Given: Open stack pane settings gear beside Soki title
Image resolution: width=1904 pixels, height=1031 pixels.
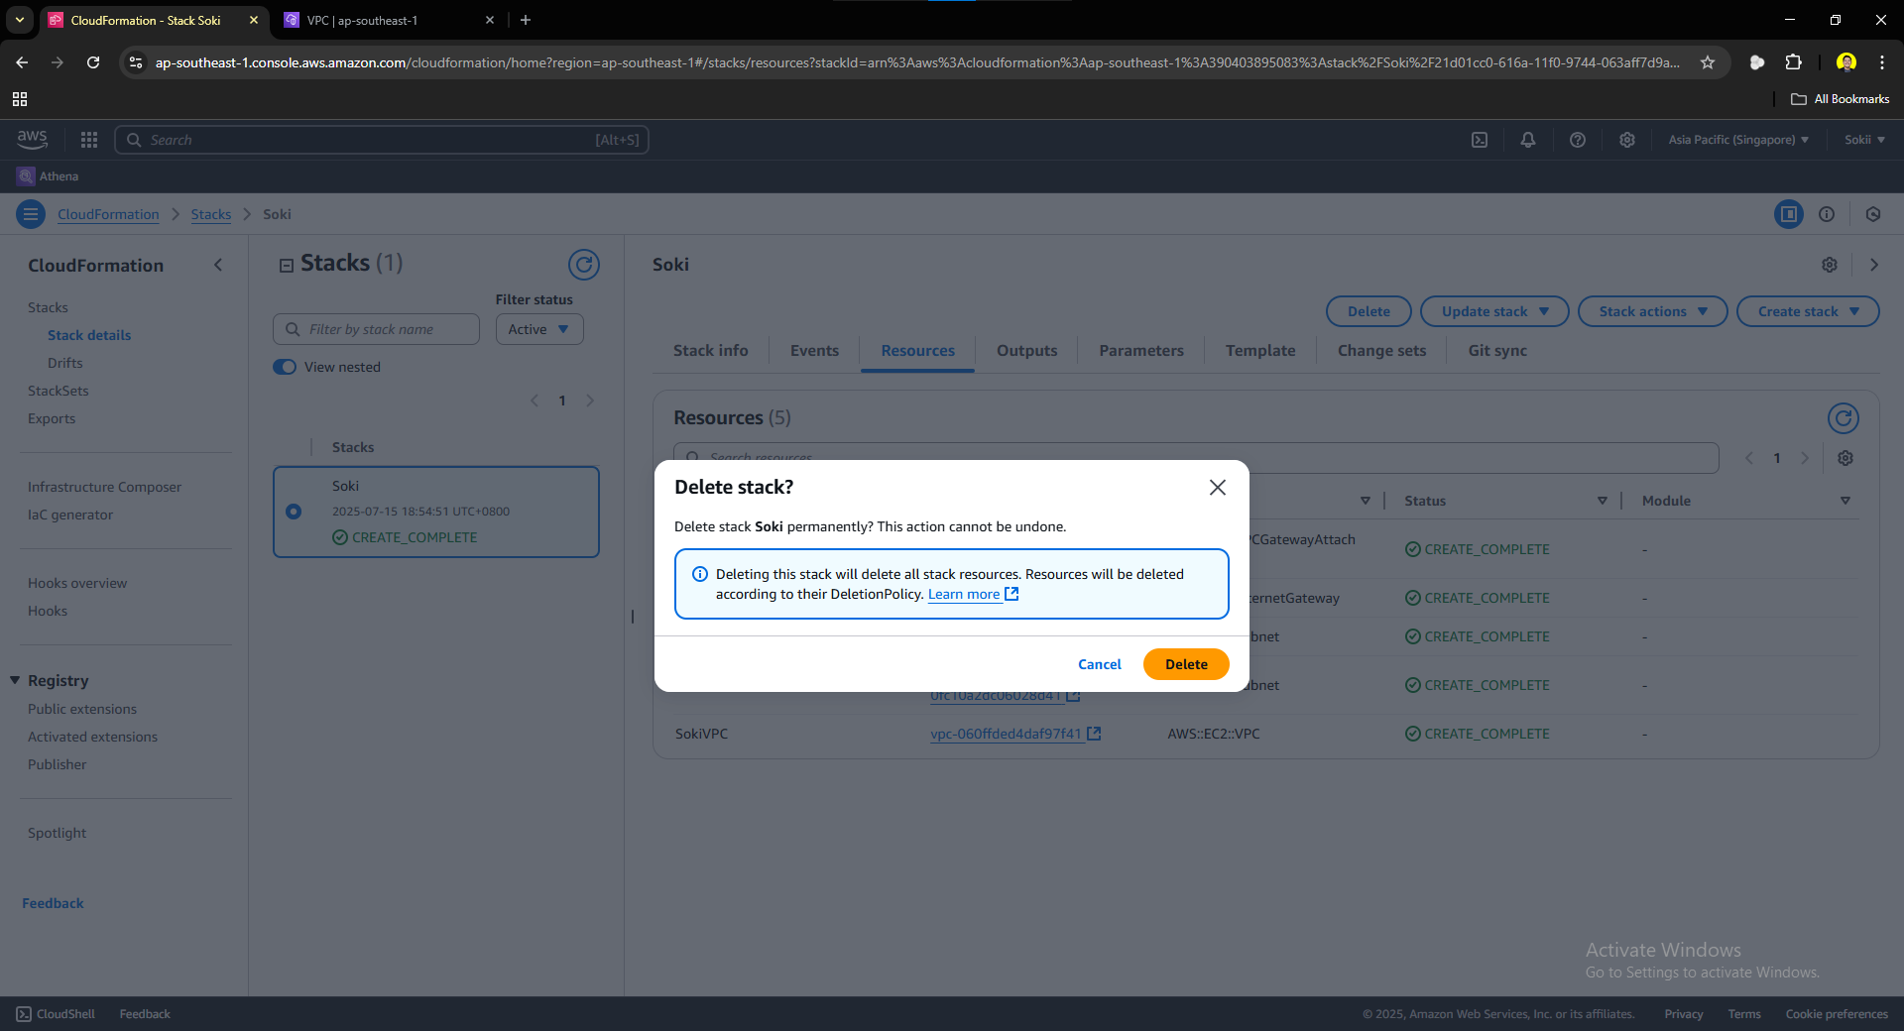Looking at the screenshot, I should (x=1829, y=265).
